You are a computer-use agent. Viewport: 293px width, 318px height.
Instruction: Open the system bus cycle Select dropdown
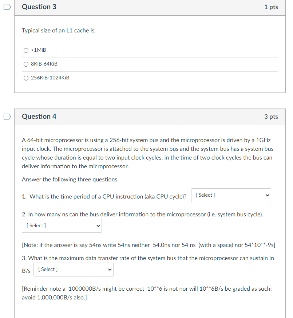click(62, 226)
